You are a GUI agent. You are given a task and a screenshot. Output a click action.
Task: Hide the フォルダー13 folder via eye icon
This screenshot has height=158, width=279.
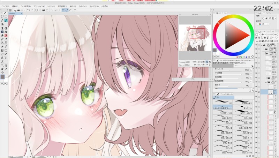pos(256,45)
